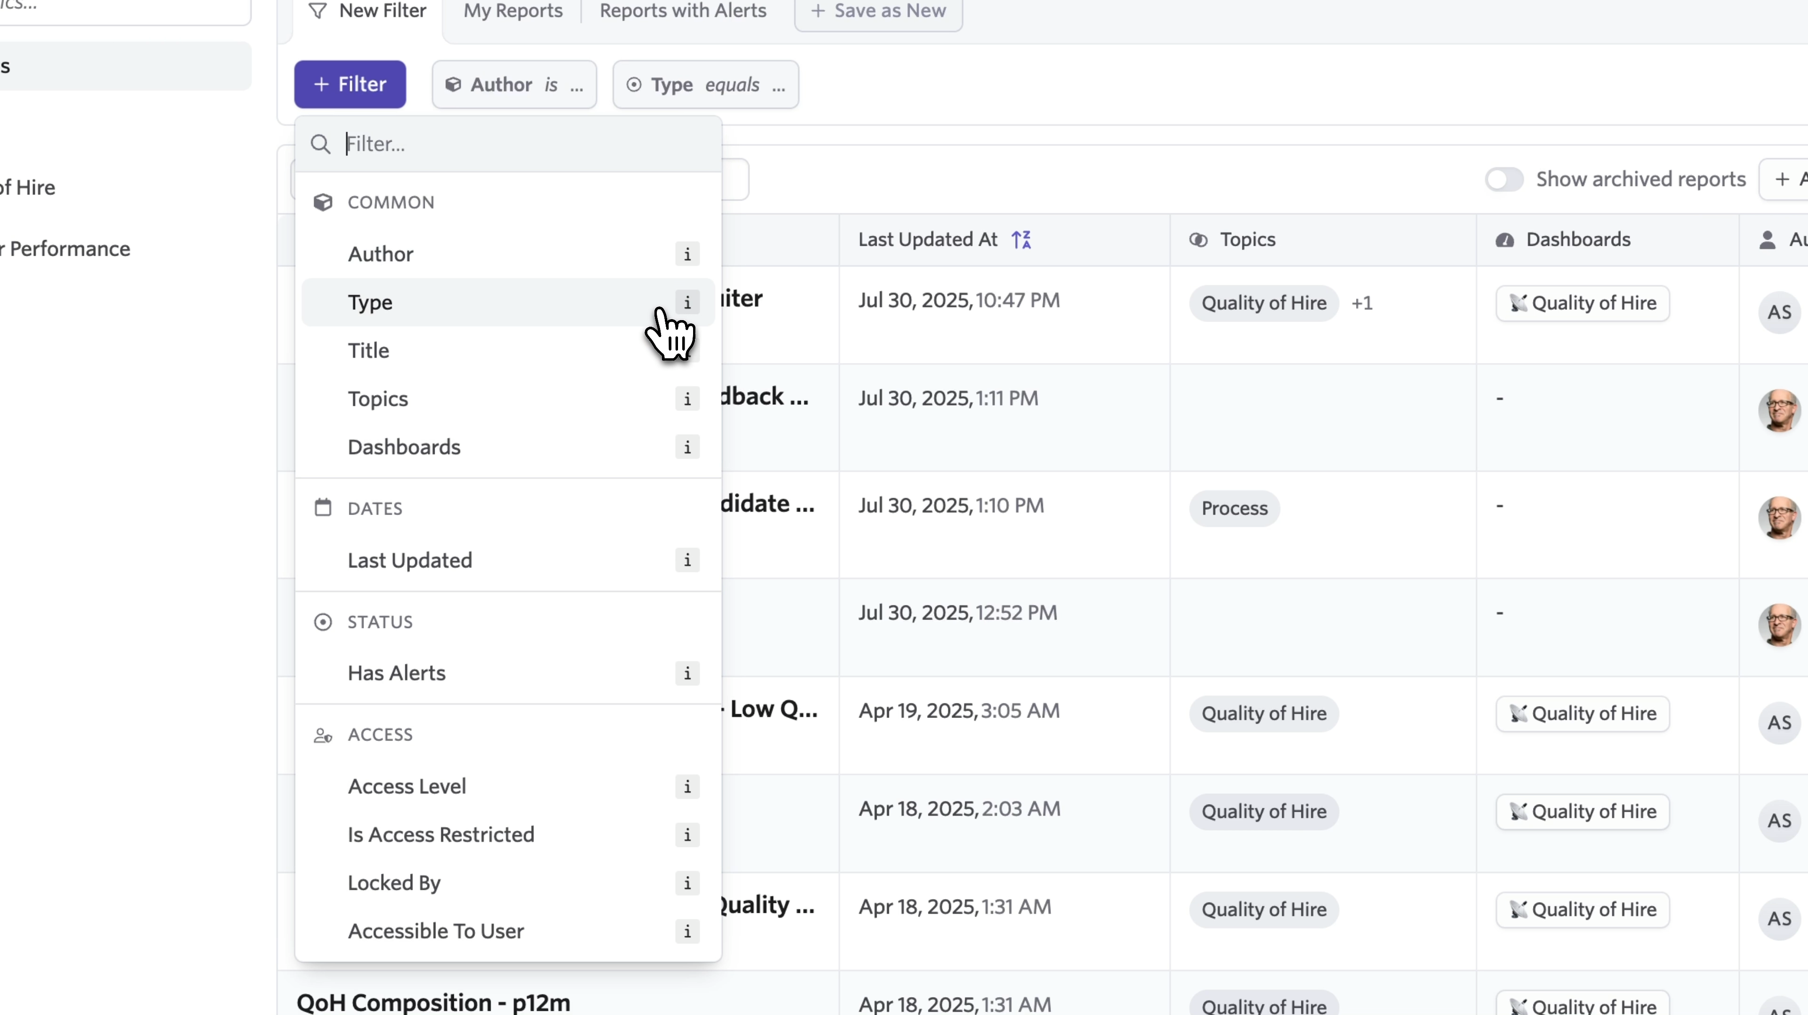The width and height of the screenshot is (1808, 1015).
Task: Click Quality of Hire topic in 2:03 AM row
Action: tap(1264, 812)
